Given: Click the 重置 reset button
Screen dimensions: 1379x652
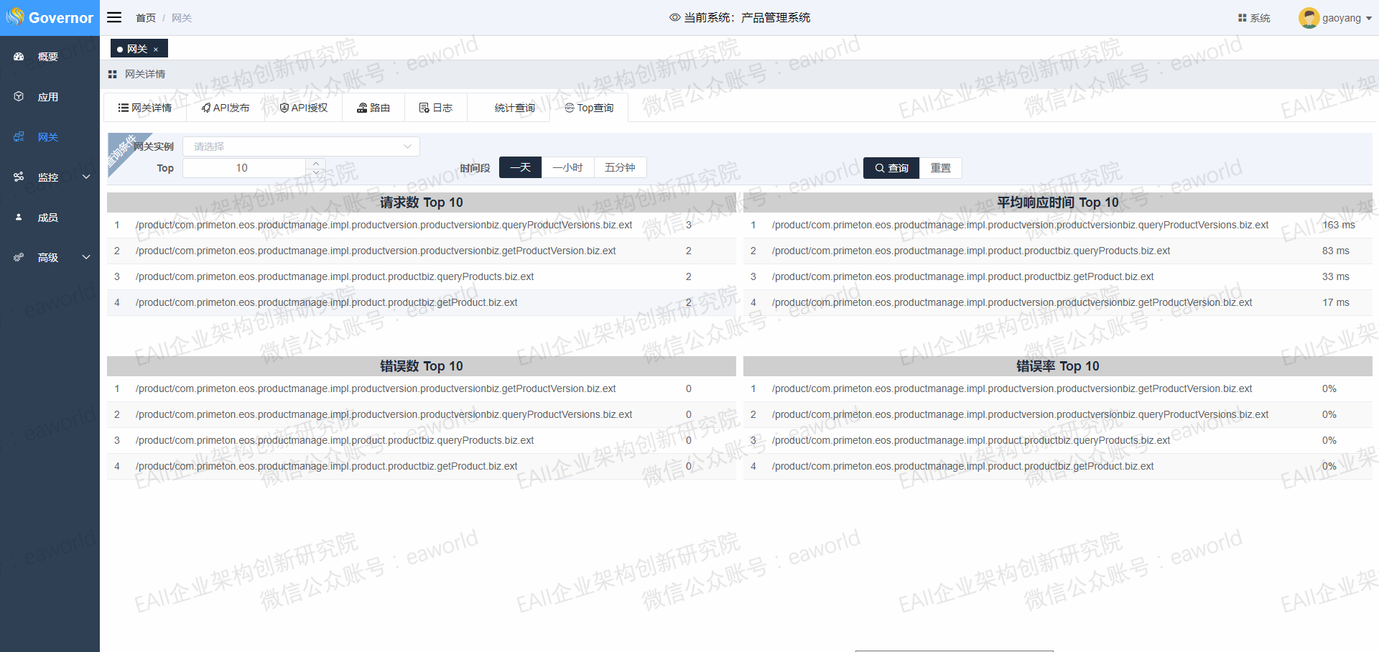Looking at the screenshot, I should tap(940, 168).
